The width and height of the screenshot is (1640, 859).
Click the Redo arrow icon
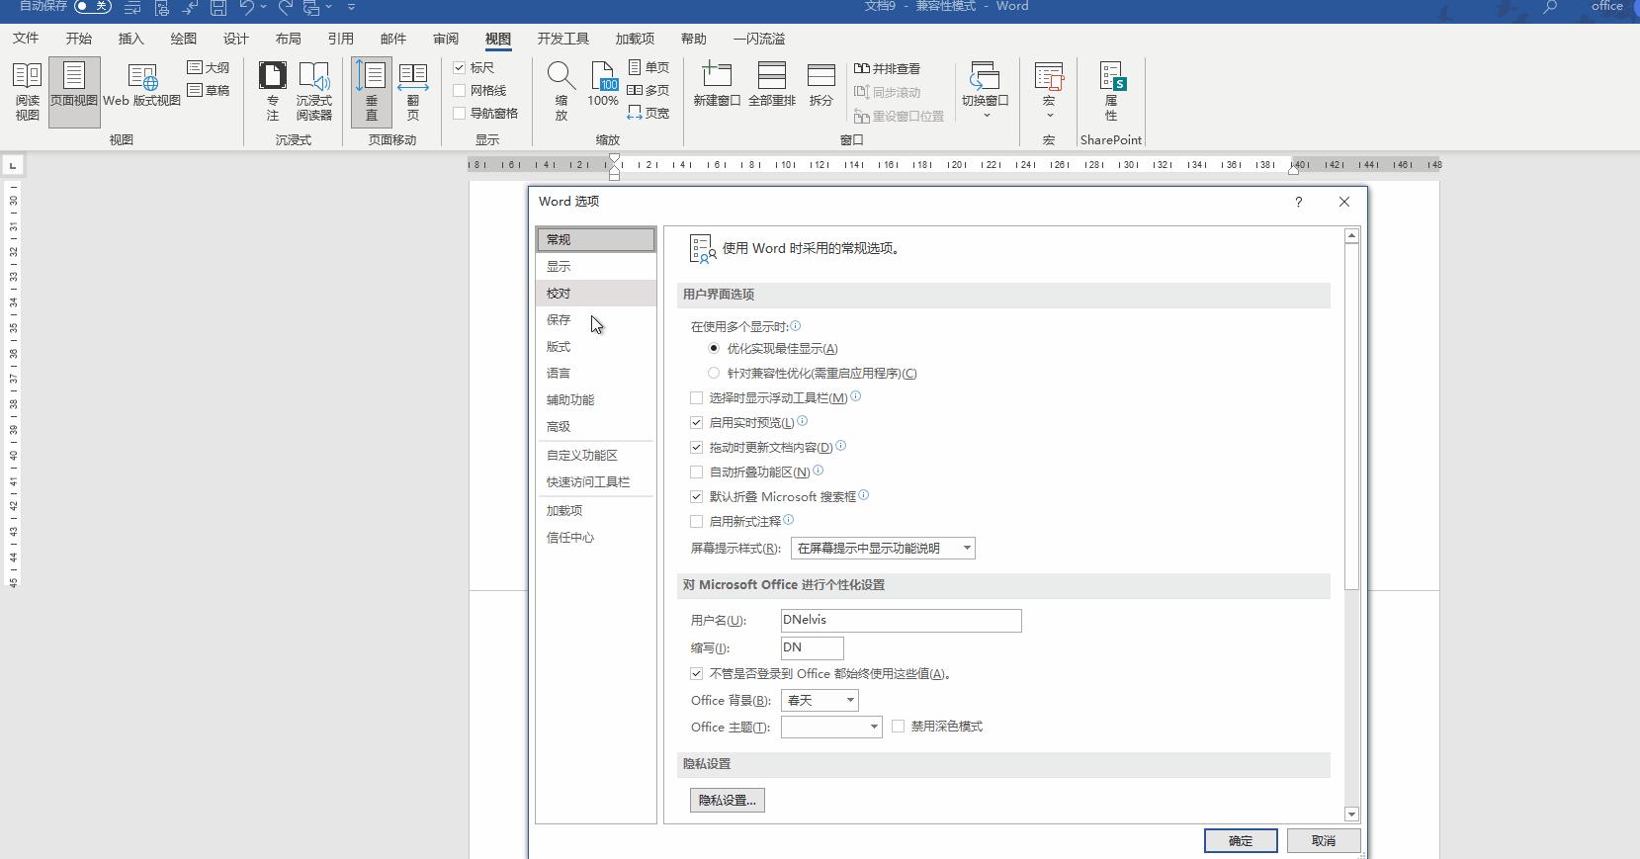(285, 8)
